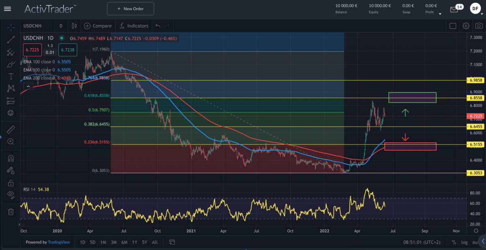The width and height of the screenshot is (486, 250).
Task: Open the USDCNH symbol search box
Action: (x=36, y=25)
